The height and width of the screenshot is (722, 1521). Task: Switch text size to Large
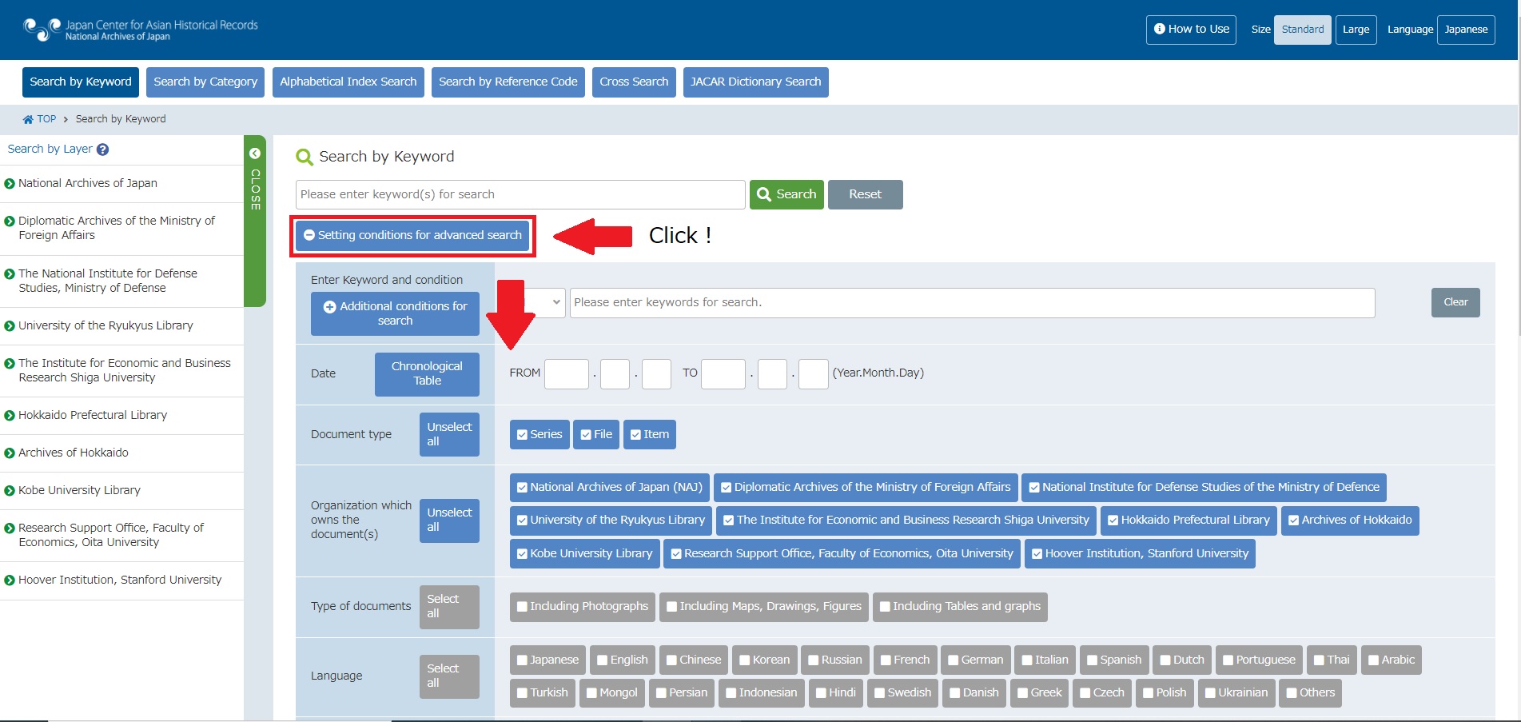tap(1356, 30)
